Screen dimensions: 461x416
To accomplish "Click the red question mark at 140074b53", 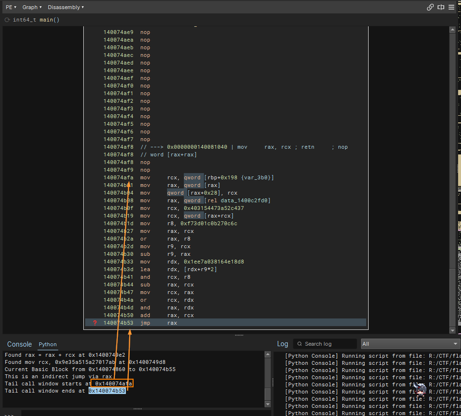I will (95, 323).
